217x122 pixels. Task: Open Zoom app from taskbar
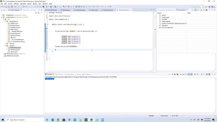102,120
